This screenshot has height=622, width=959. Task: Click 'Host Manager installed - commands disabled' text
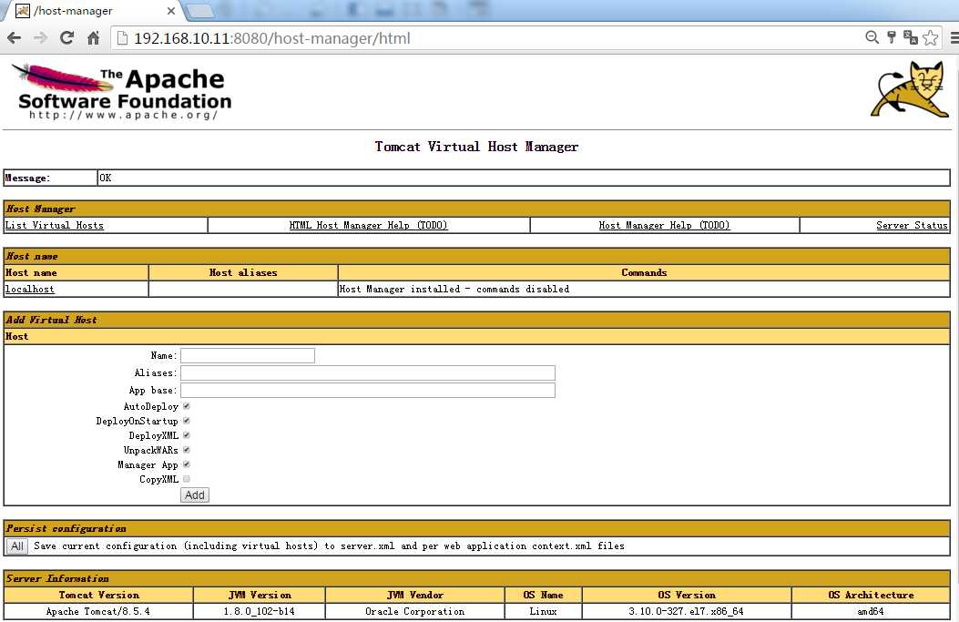pyautogui.click(x=454, y=289)
